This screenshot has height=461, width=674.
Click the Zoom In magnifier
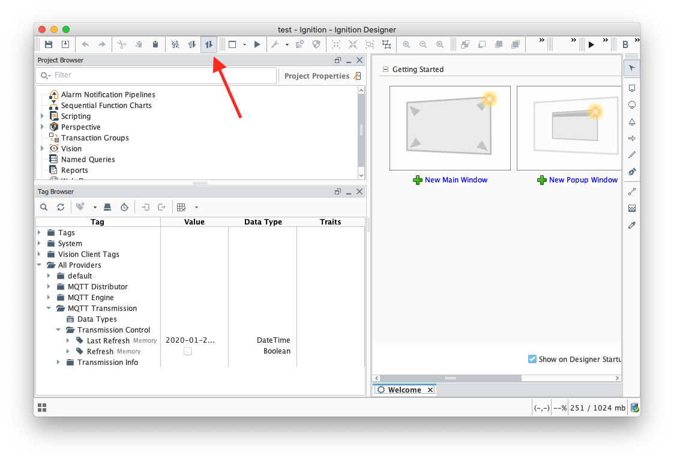(406, 44)
